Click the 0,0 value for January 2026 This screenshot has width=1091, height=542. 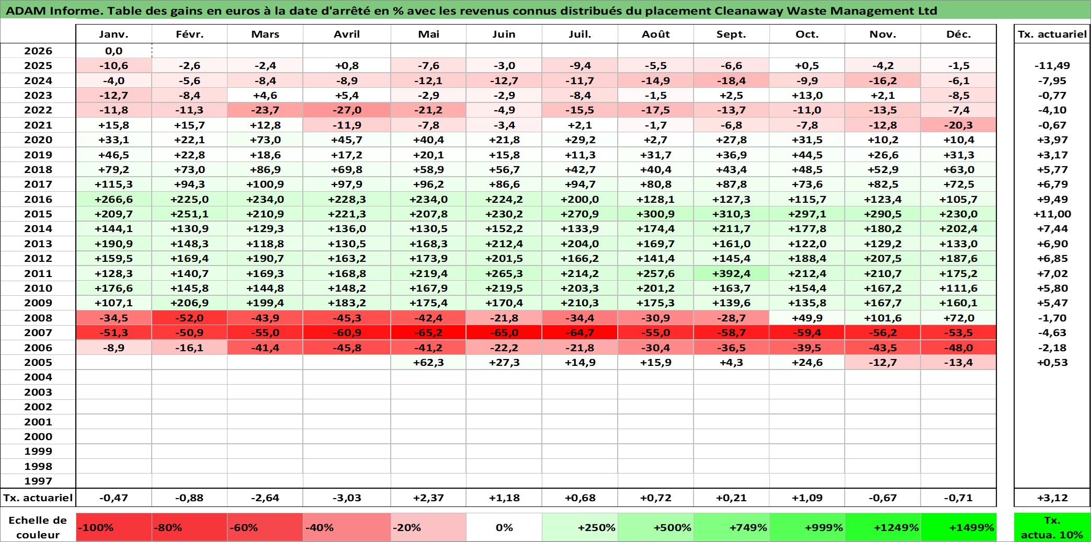[113, 51]
